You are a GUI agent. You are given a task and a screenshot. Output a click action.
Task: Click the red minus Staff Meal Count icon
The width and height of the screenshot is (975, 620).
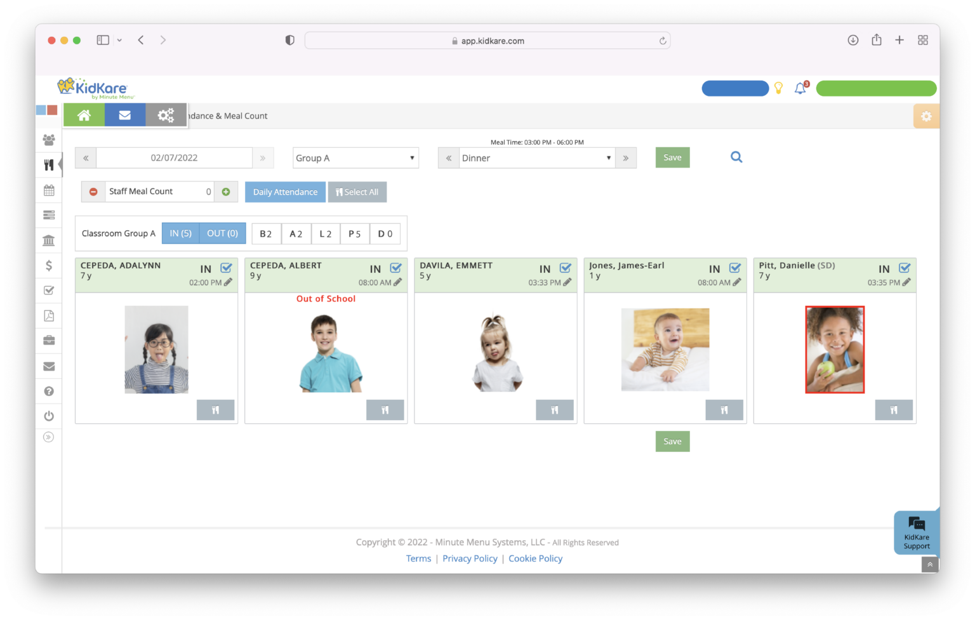(x=93, y=192)
